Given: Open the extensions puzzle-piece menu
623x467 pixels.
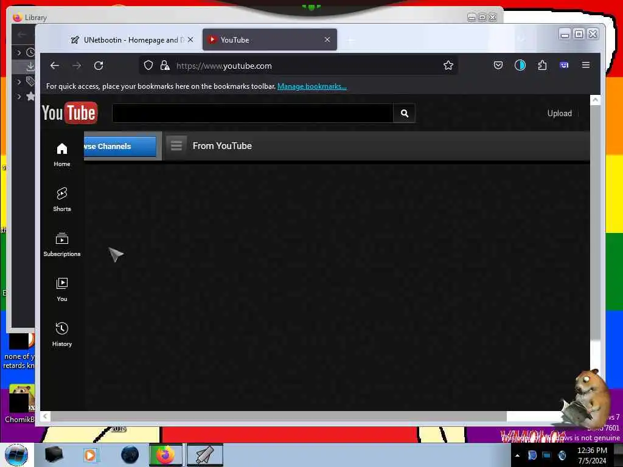Looking at the screenshot, I should 542,66.
